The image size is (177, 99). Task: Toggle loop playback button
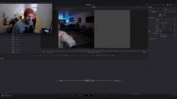pos(100,53)
